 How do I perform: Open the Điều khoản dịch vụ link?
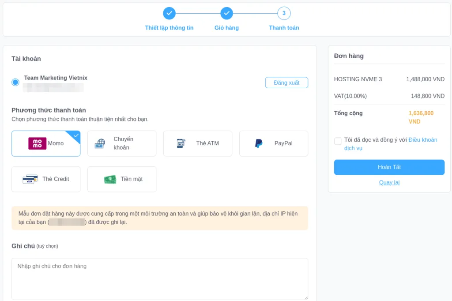click(422, 140)
